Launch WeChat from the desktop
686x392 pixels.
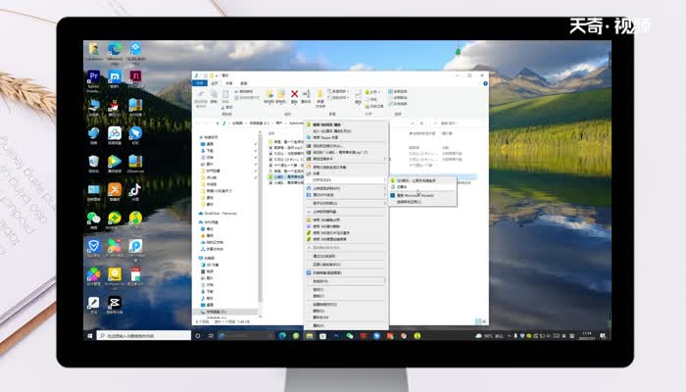tap(94, 218)
